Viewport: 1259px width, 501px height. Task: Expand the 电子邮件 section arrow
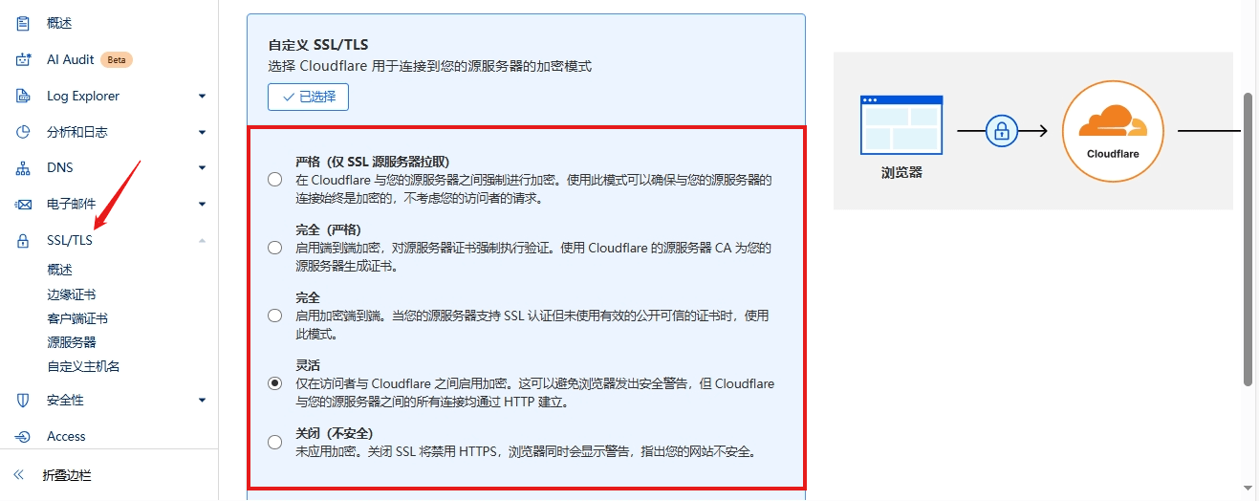coord(202,205)
